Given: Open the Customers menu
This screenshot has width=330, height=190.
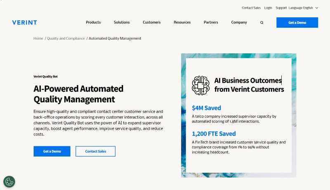Looking at the screenshot, I should click(x=151, y=22).
